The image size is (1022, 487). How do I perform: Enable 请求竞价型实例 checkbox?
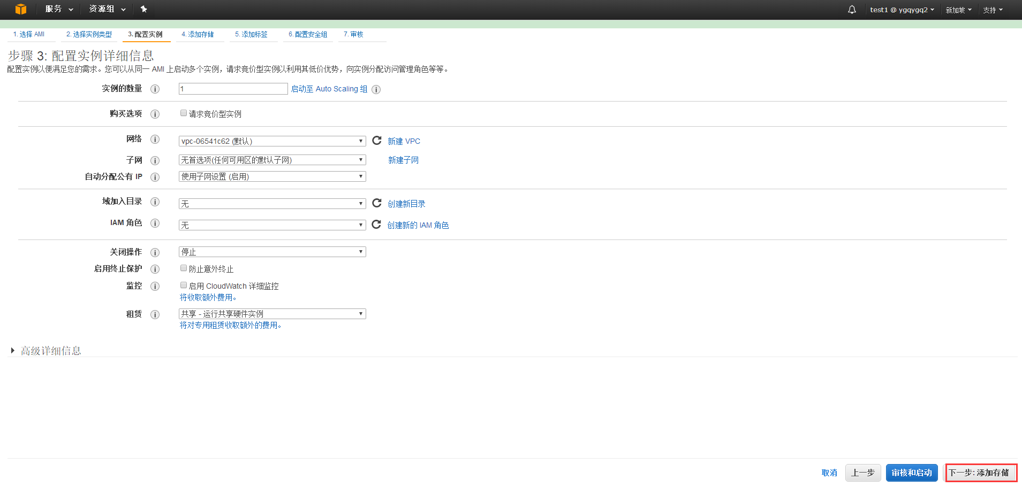(184, 113)
